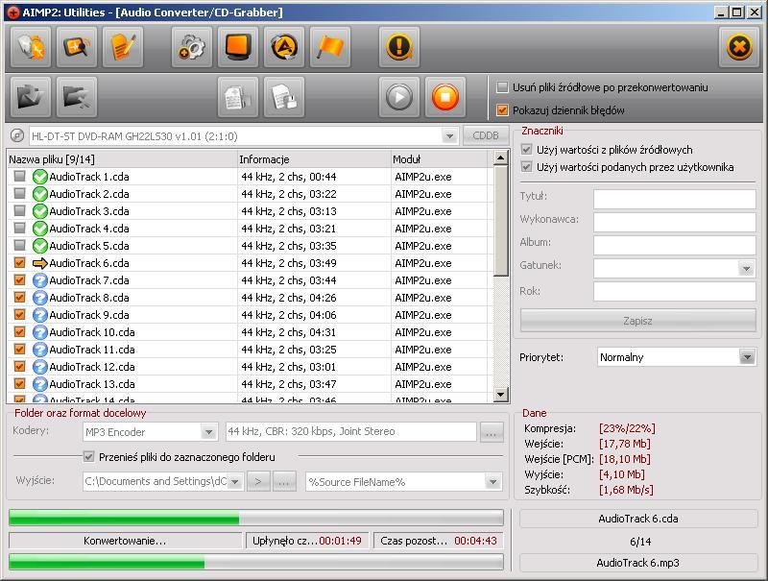Click the CDDB button

click(x=486, y=135)
